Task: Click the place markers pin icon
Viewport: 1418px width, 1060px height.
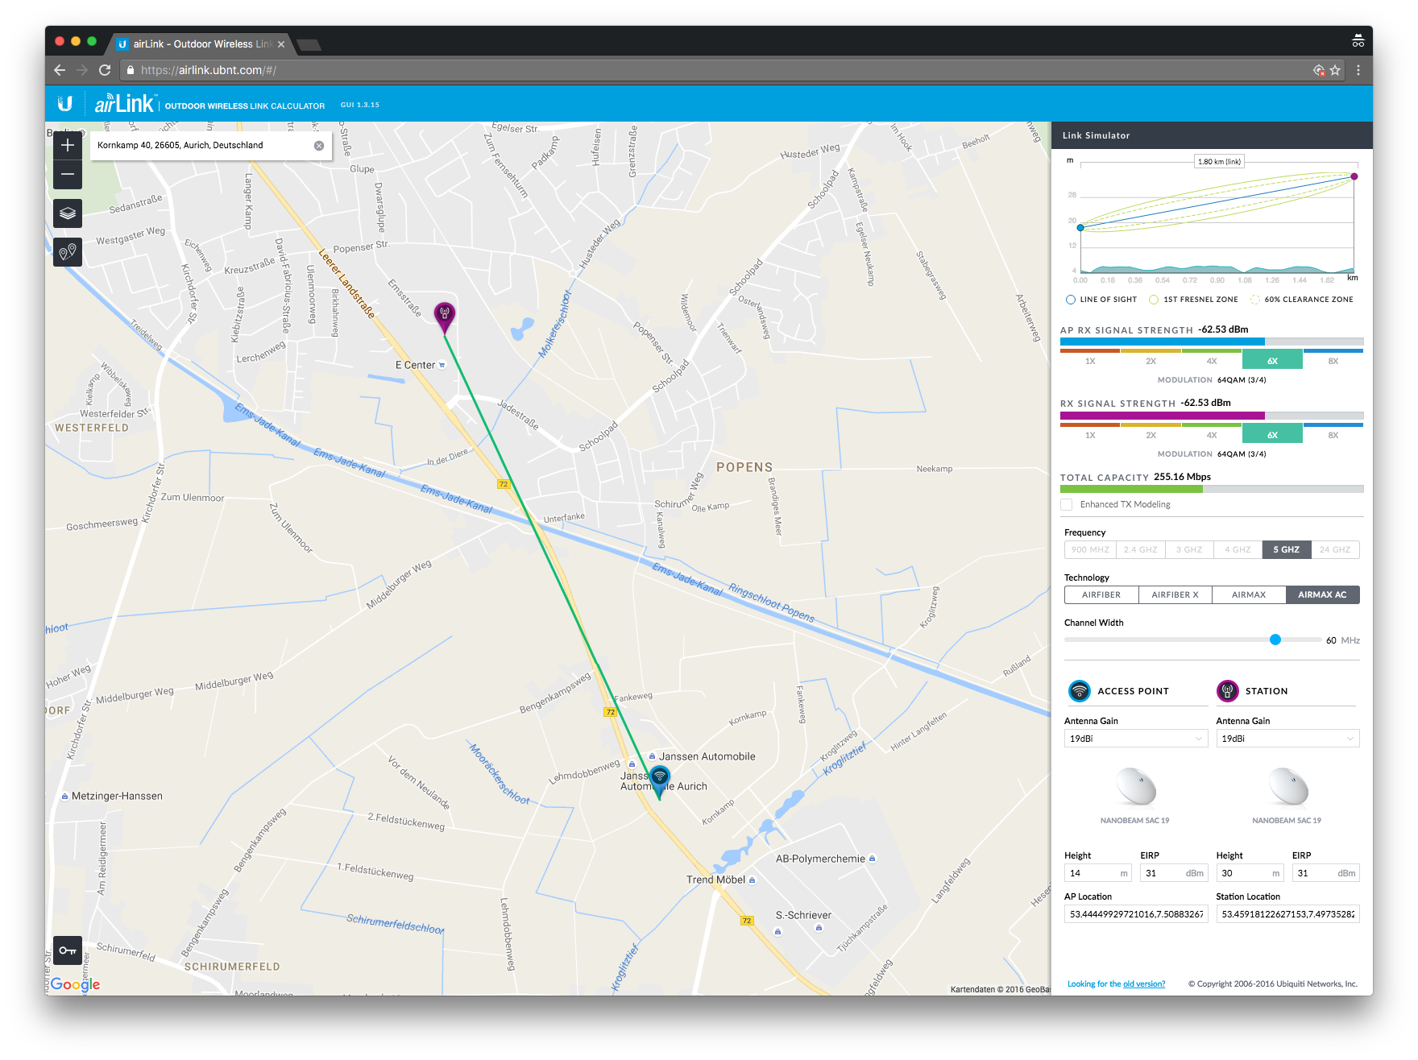Action: (x=68, y=252)
